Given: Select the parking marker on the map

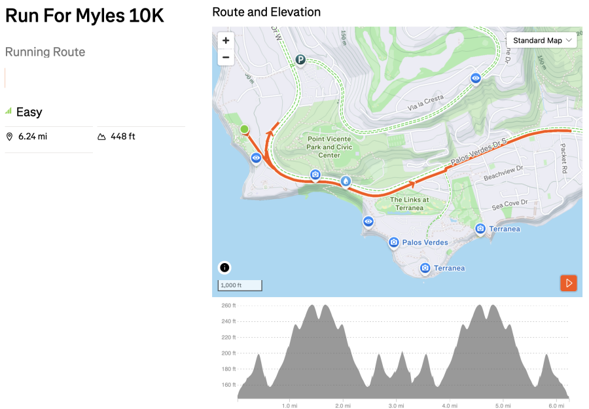Looking at the screenshot, I should (300, 60).
